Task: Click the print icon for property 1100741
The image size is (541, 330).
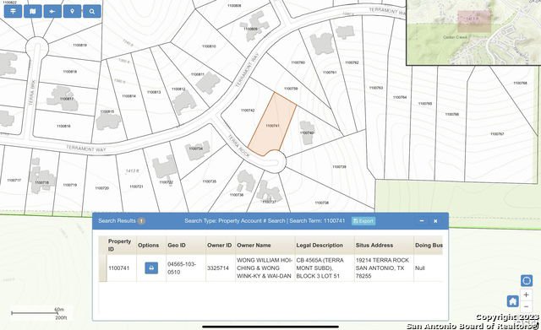Action: click(x=151, y=268)
